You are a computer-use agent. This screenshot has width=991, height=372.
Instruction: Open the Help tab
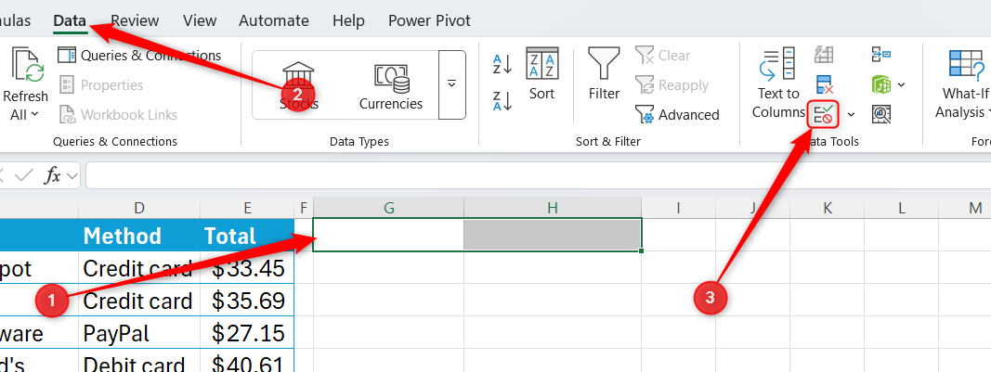tap(349, 20)
